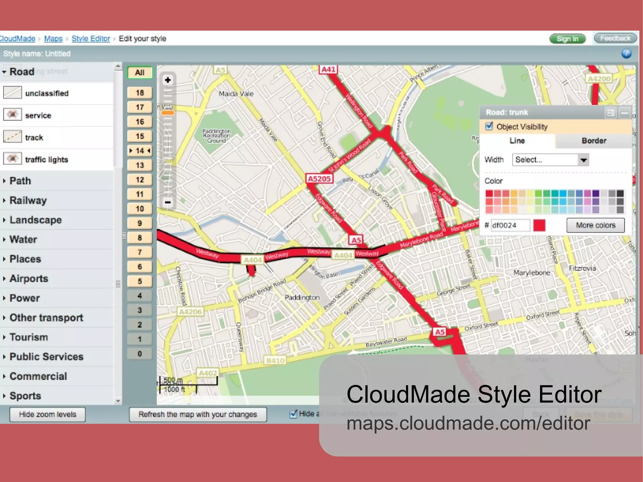Select zoom level 10

[140, 209]
